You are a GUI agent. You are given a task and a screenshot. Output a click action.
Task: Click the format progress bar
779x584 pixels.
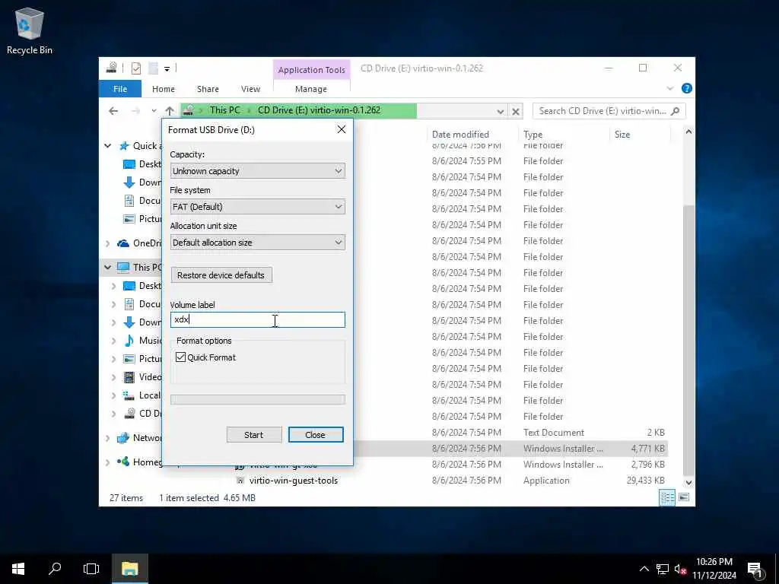point(257,399)
